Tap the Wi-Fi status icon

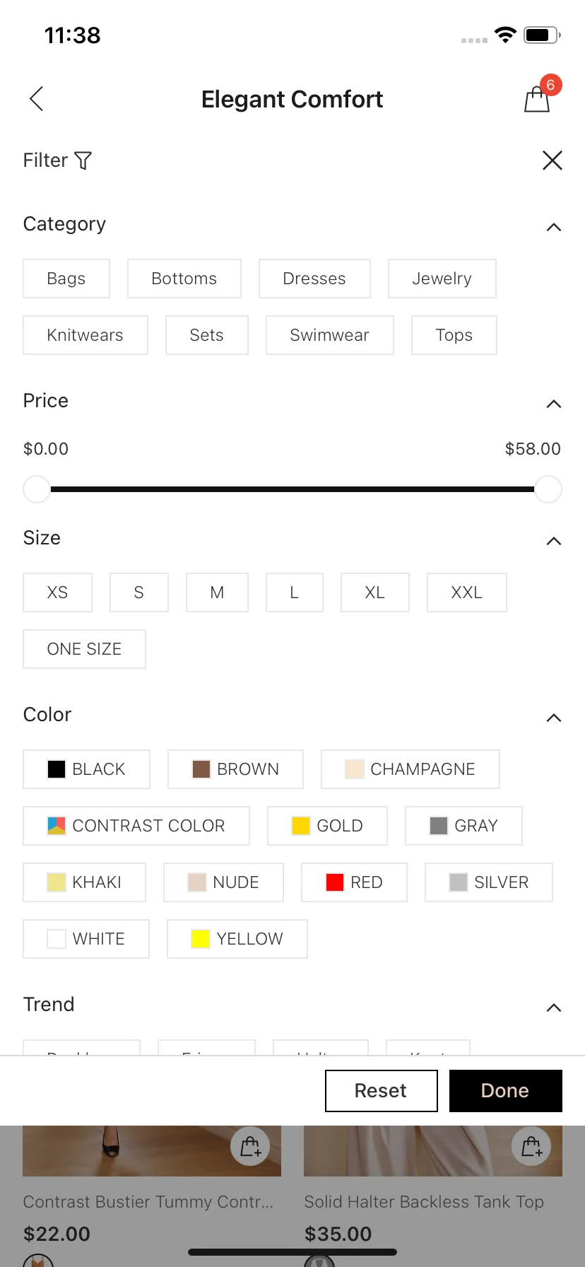click(x=505, y=35)
